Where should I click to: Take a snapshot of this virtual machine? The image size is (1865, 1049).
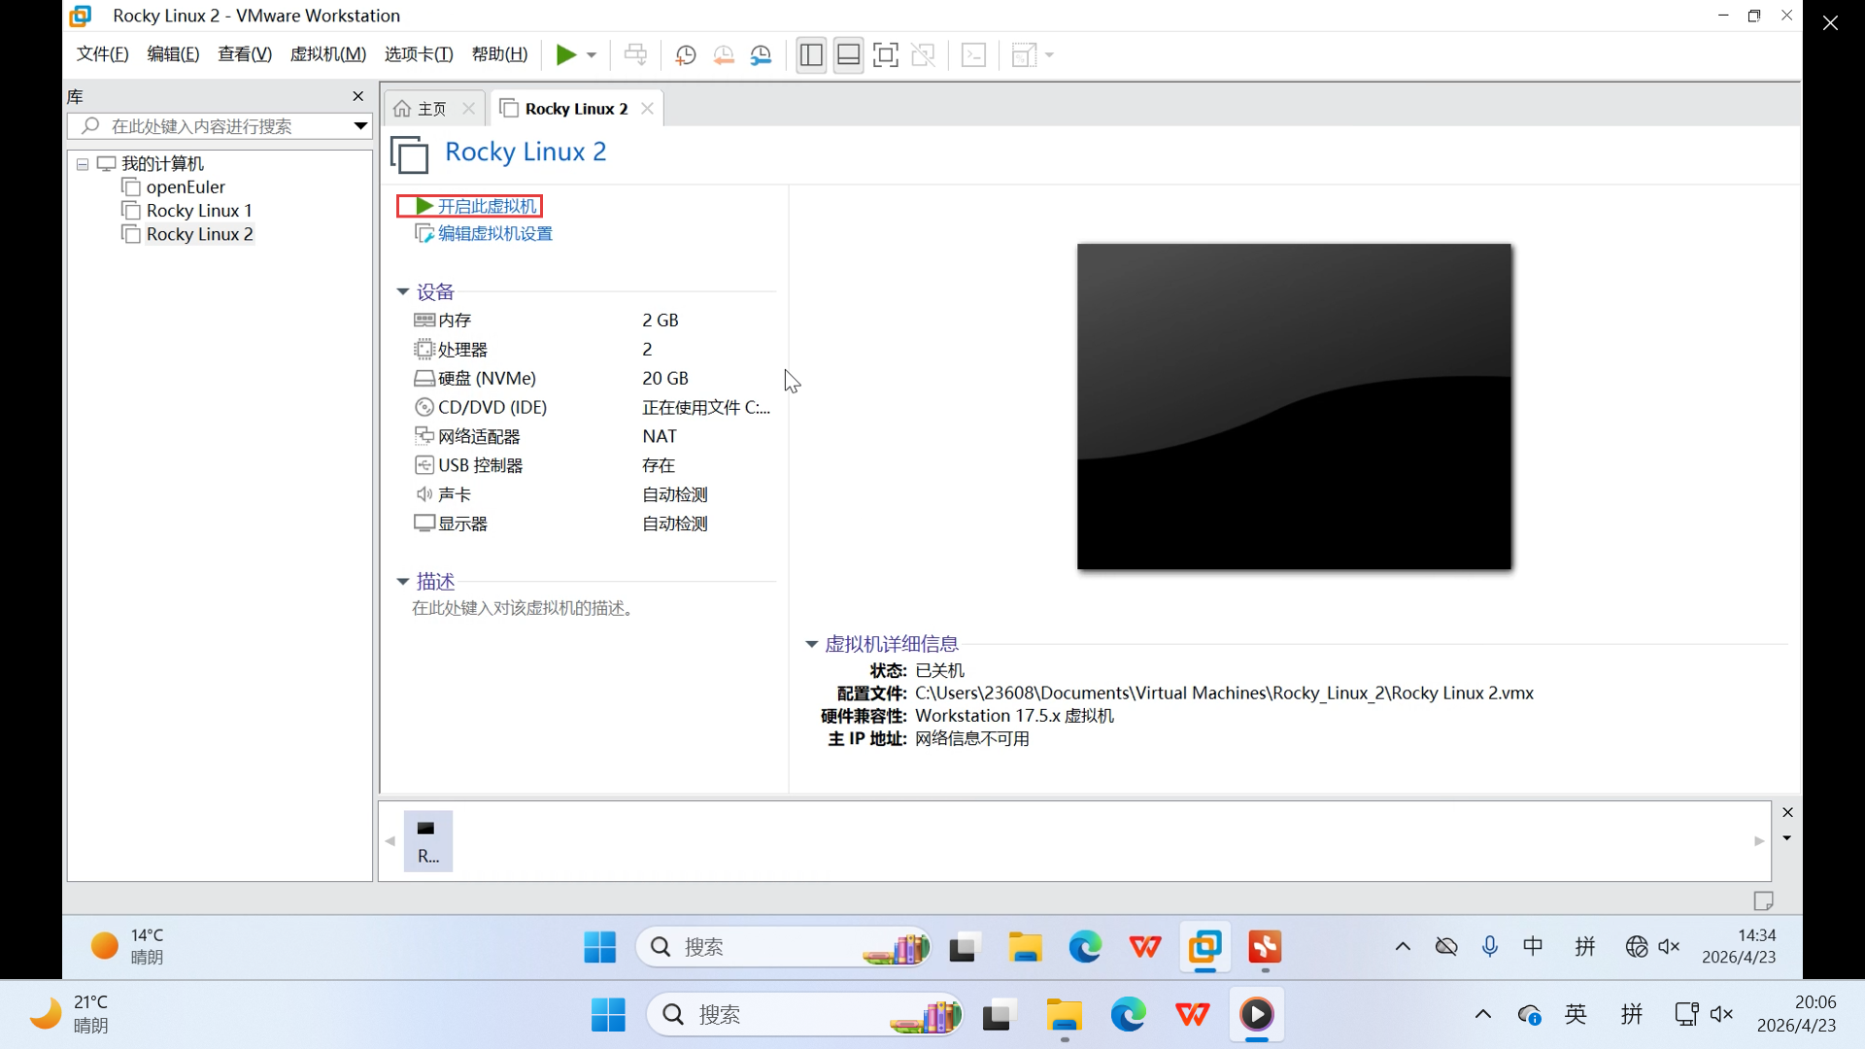pyautogui.click(x=686, y=55)
